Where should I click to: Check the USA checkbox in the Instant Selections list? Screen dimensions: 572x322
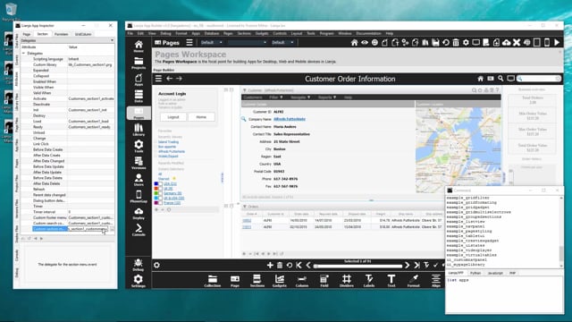pyautogui.click(x=160, y=184)
